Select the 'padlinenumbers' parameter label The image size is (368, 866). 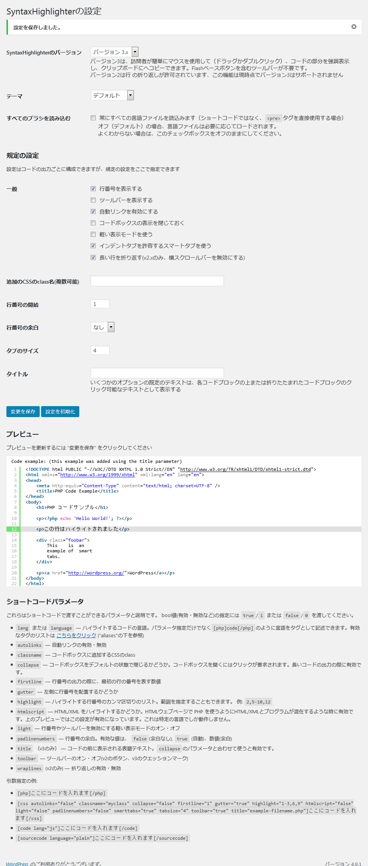click(x=36, y=739)
